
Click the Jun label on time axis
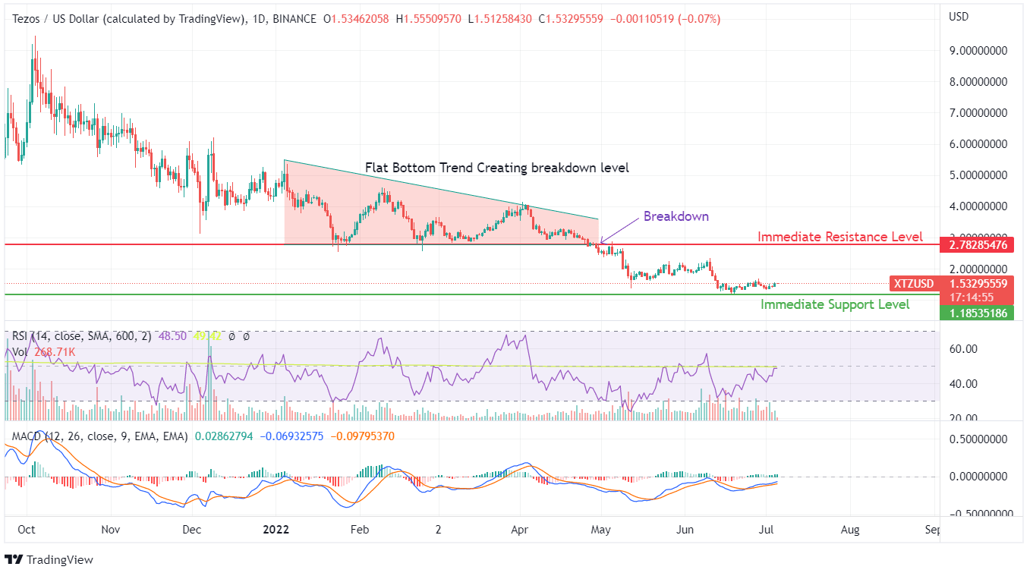tap(685, 530)
